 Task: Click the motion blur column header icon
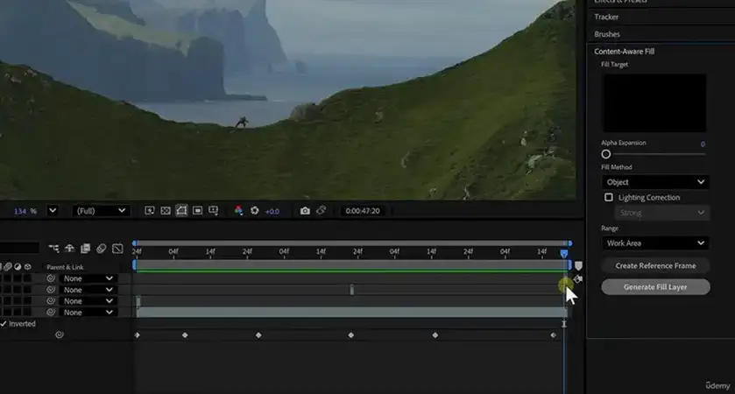pyautogui.click(x=8, y=266)
